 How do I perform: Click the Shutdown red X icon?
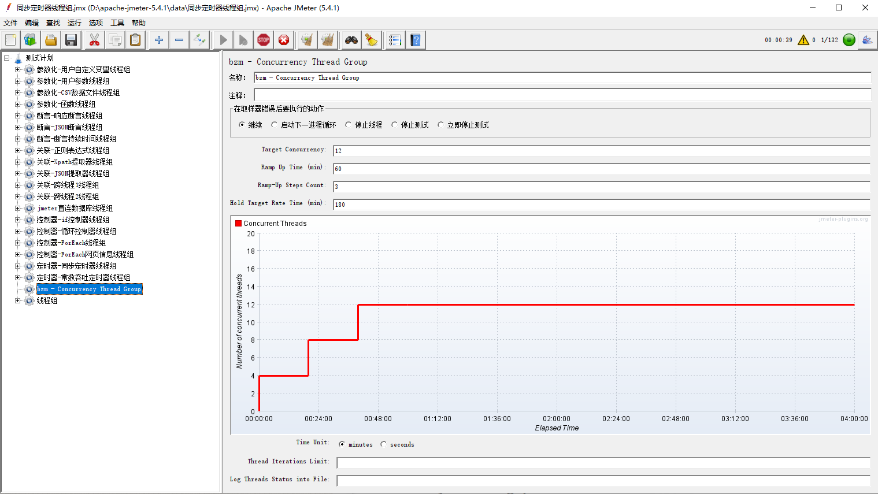pos(284,40)
